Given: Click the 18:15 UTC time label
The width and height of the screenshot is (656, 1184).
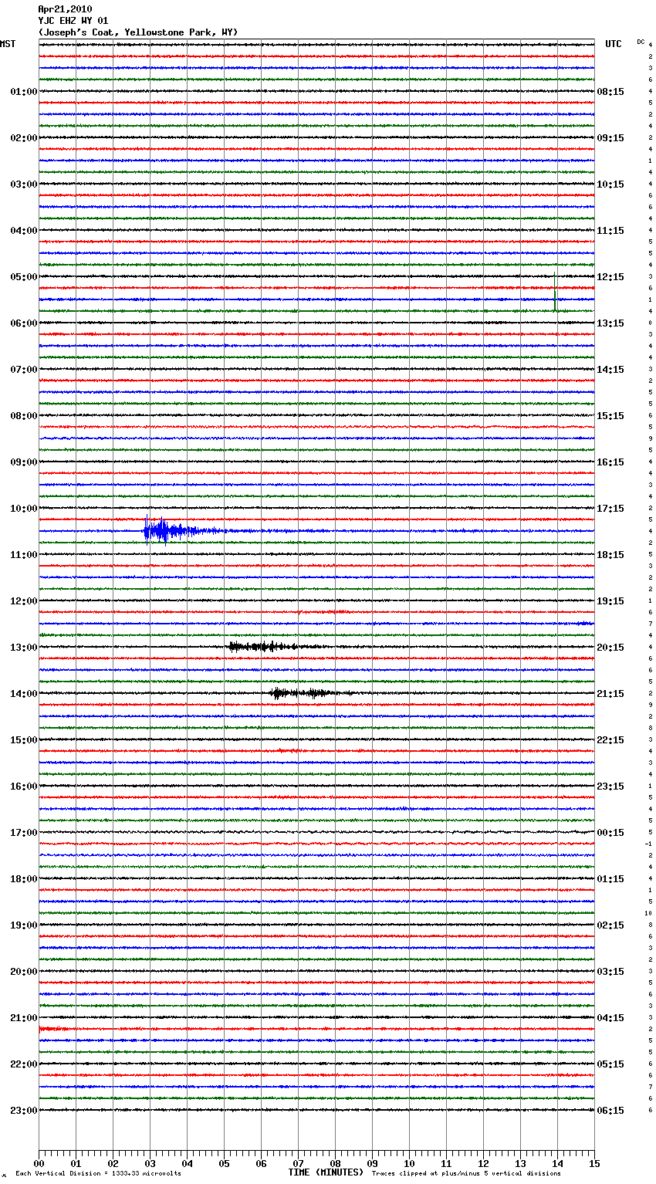Looking at the screenshot, I should (610, 555).
